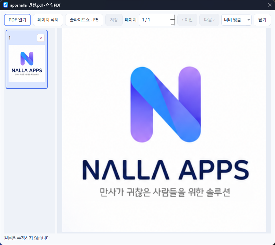Viewport: 275px width, 245px height.
Task: Open the 너비 맞춤 zoom dropdown
Action: coord(236,20)
